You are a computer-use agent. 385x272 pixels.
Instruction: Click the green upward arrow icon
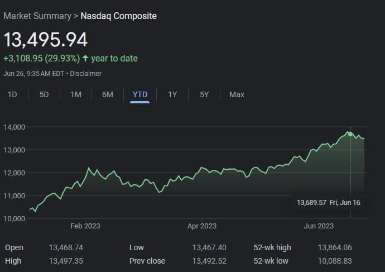tap(85, 58)
